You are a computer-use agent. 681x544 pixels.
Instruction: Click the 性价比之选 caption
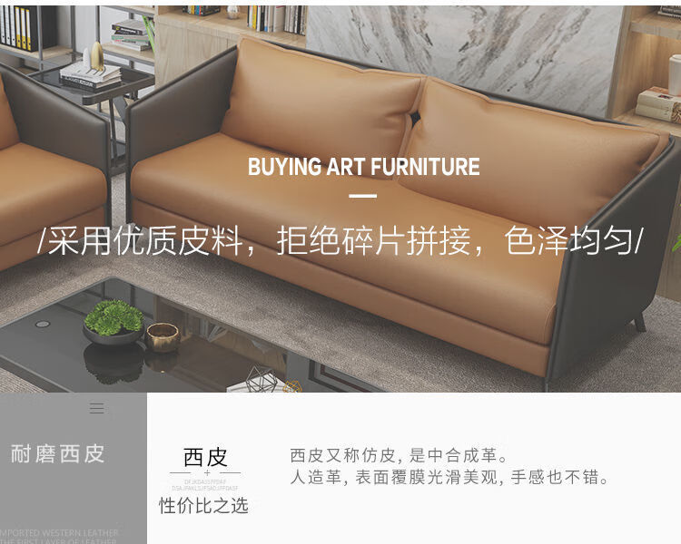point(203,505)
